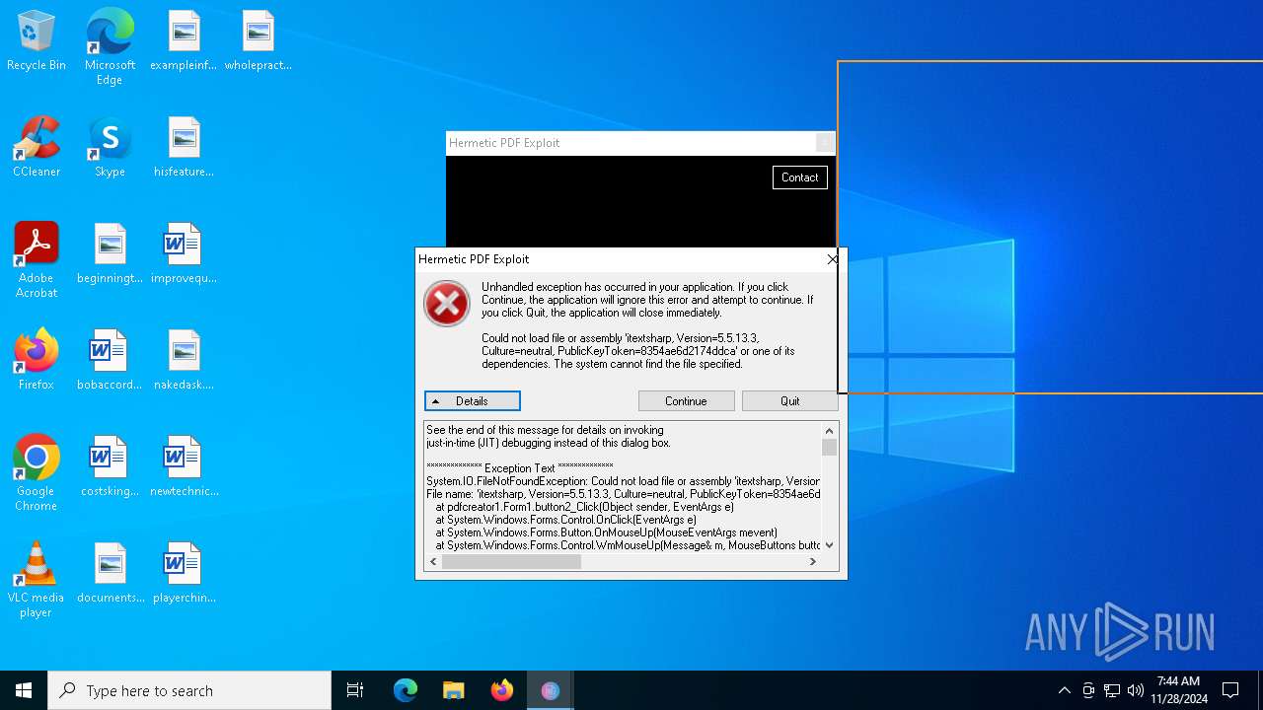Click the Windows Start button

tap(24, 690)
